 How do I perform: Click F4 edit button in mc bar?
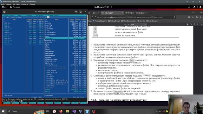coord(32,103)
